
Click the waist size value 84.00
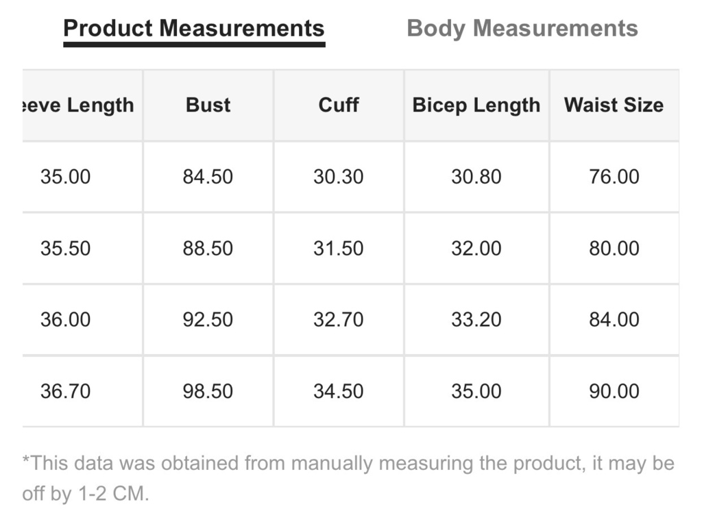614,320
